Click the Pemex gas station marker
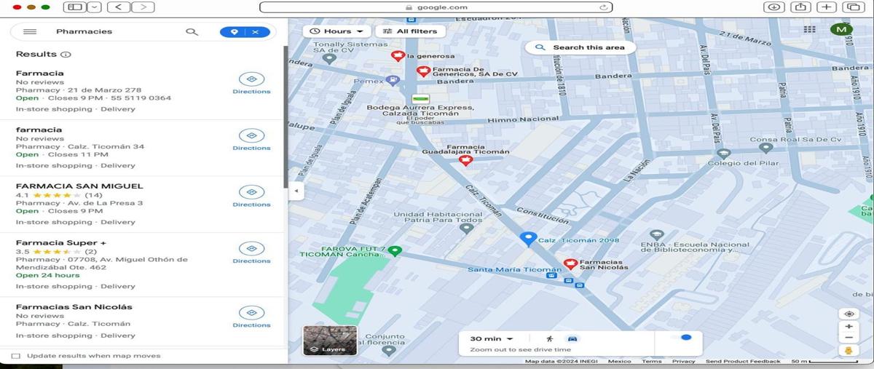 coord(393,81)
